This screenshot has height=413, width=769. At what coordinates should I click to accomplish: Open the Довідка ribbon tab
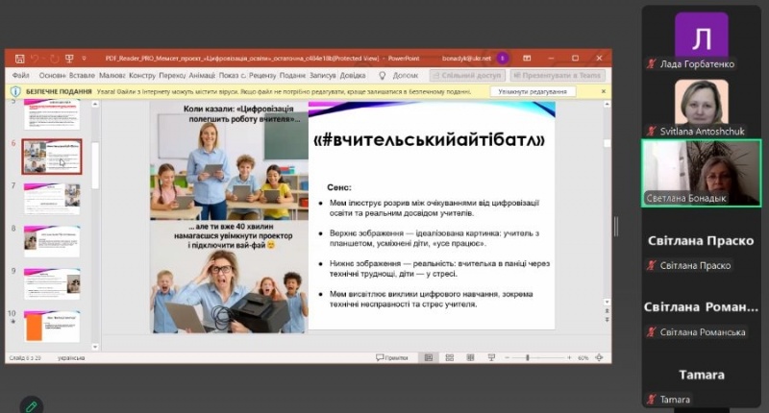tap(353, 76)
